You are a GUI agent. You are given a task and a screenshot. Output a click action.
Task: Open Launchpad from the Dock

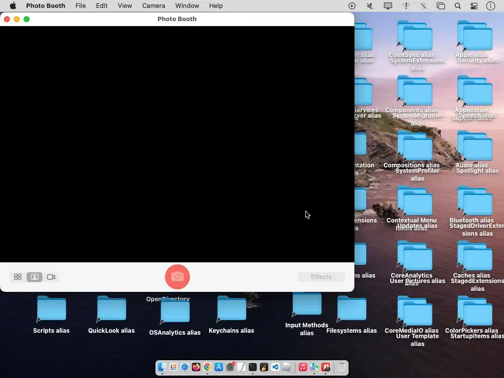173,367
